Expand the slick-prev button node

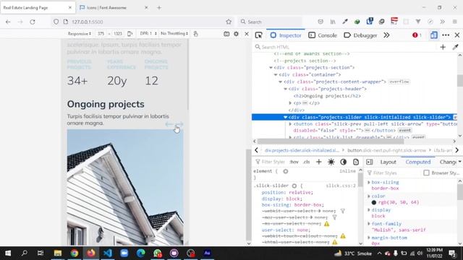click(290, 124)
